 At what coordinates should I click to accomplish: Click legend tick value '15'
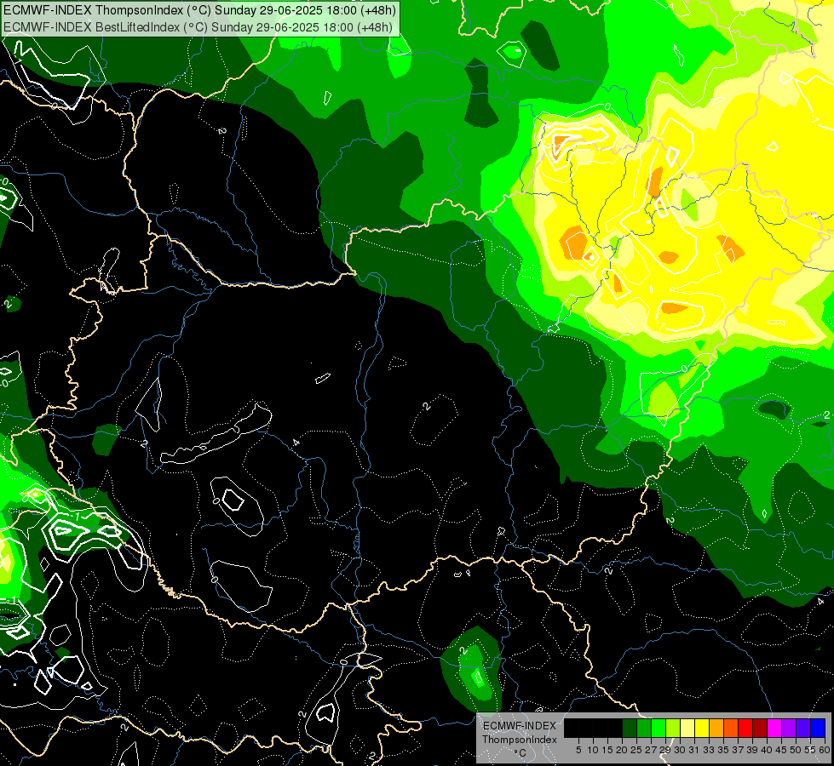(607, 750)
